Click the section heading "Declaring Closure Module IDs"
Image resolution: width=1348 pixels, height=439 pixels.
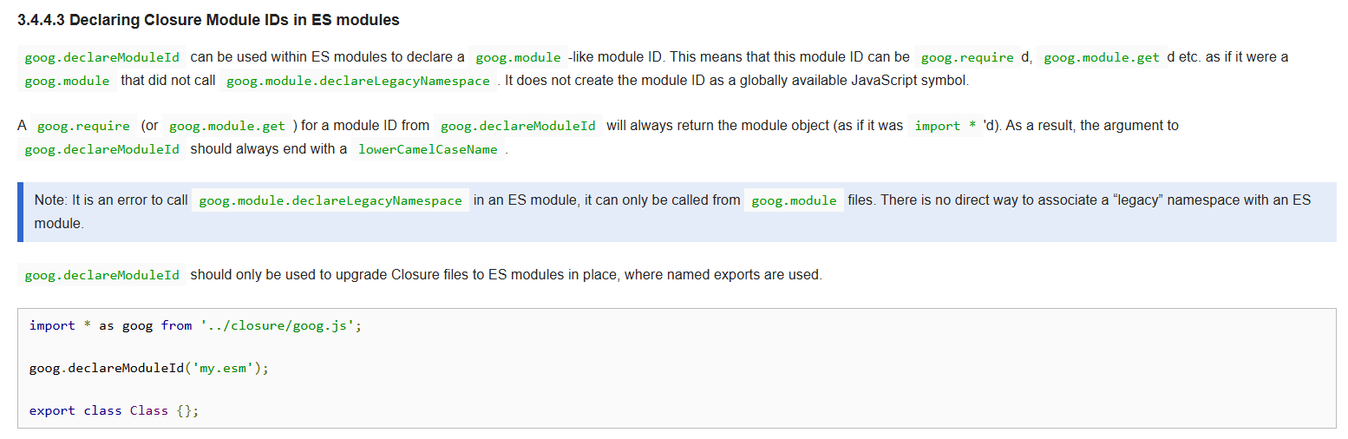click(208, 20)
